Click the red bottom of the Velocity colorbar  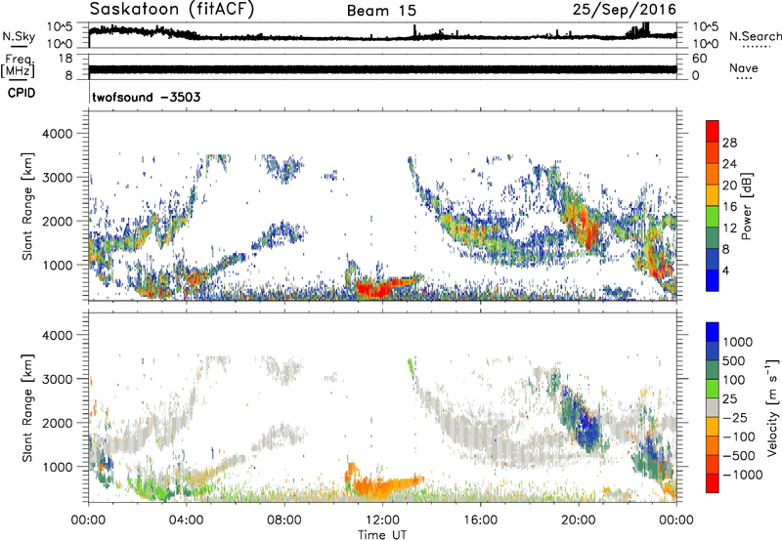tap(713, 485)
